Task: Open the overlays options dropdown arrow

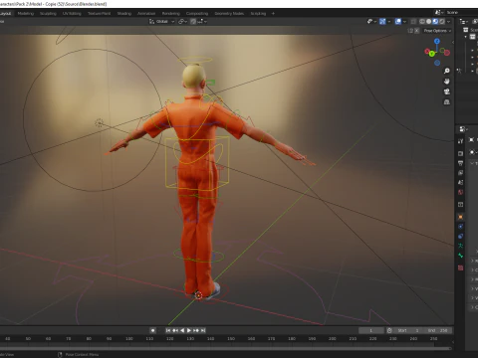Action: click(x=404, y=22)
